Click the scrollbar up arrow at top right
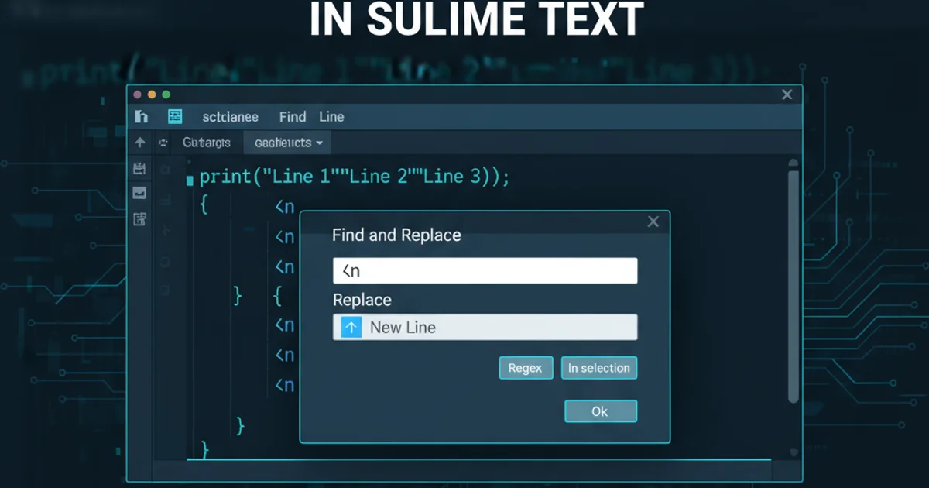 (x=793, y=163)
